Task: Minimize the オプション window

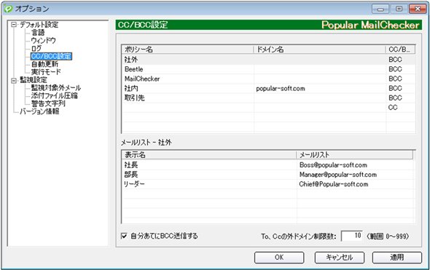Action: click(380, 9)
